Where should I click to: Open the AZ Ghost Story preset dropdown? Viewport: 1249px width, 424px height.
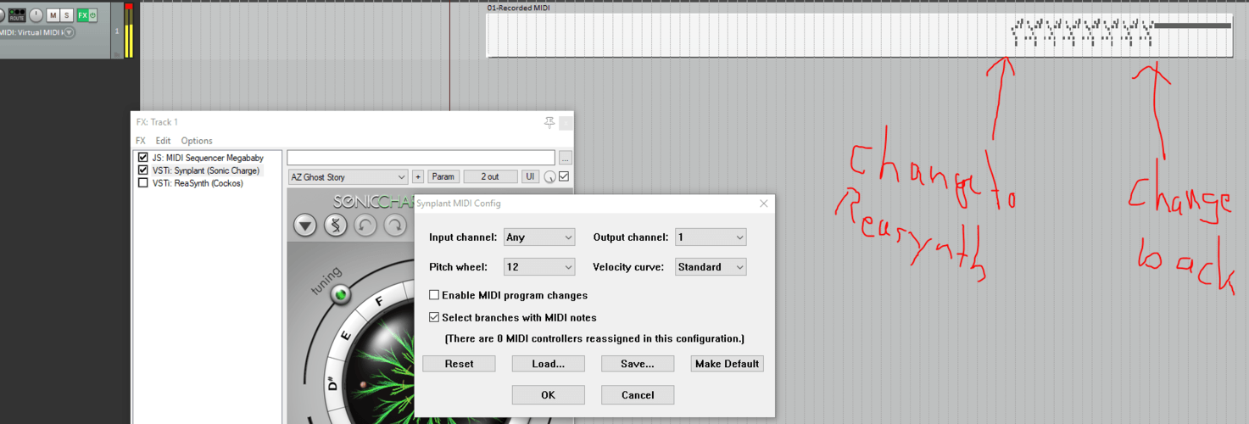point(348,177)
